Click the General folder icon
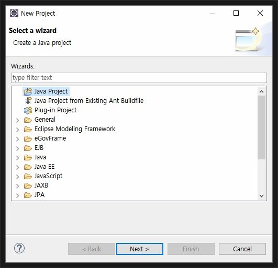This screenshot has height=268, width=278. (28, 120)
